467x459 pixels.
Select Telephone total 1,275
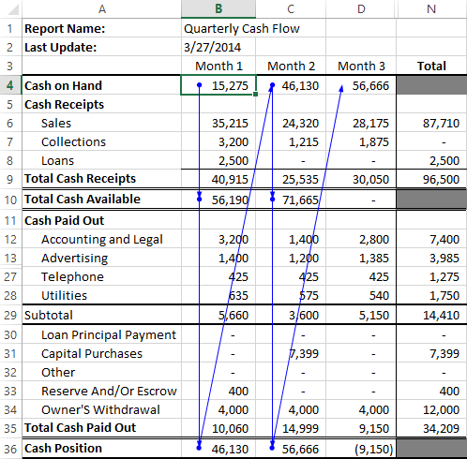tap(431, 276)
